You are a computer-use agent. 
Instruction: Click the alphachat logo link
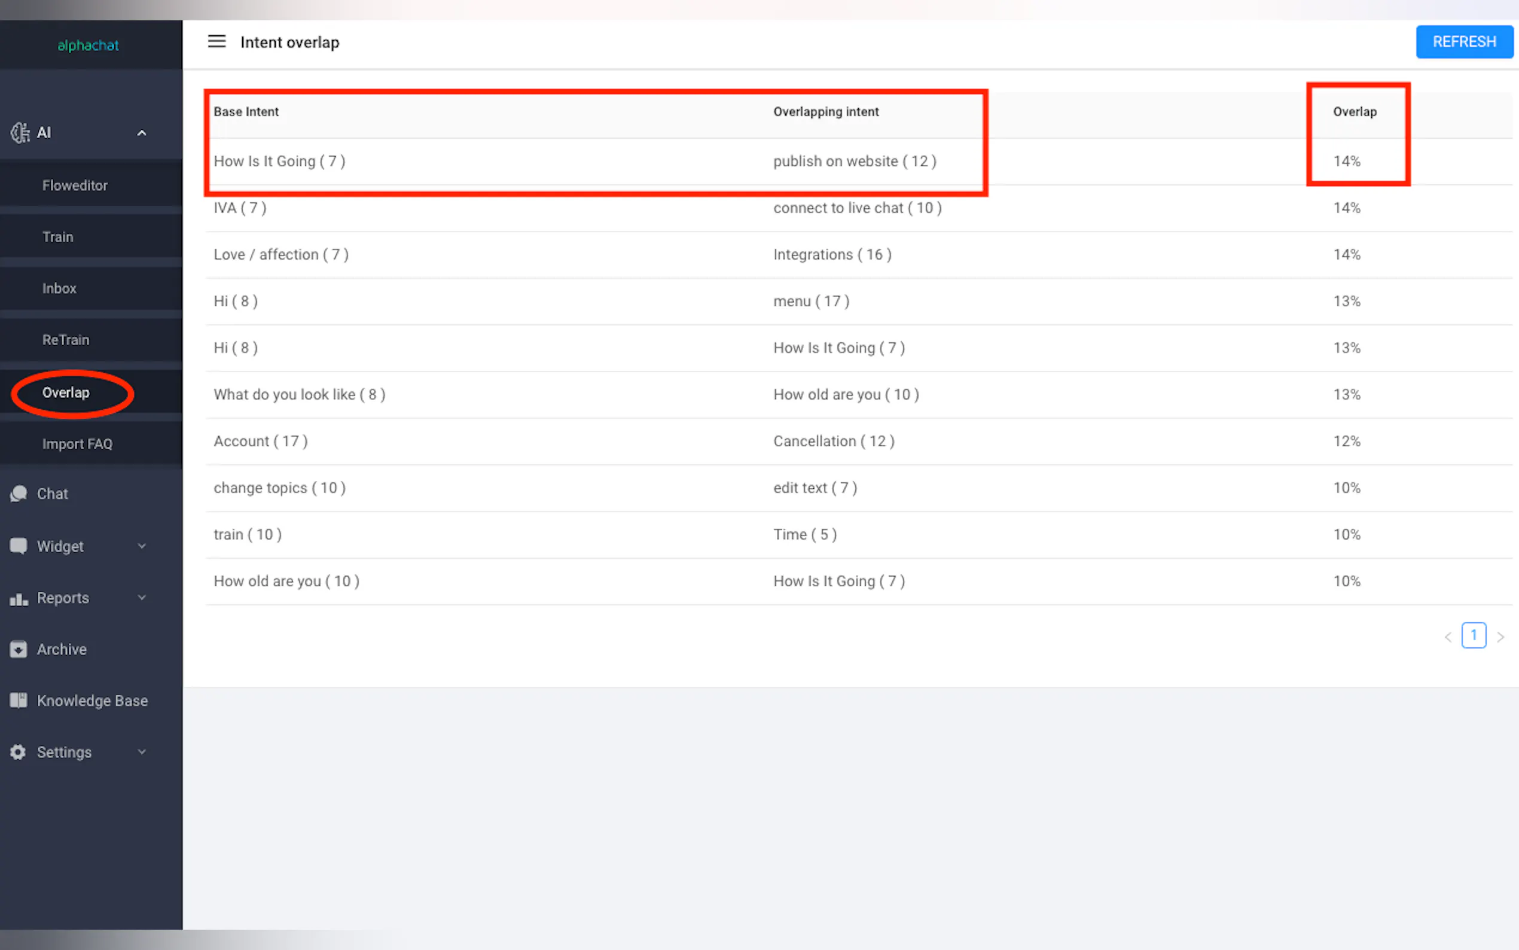point(88,45)
